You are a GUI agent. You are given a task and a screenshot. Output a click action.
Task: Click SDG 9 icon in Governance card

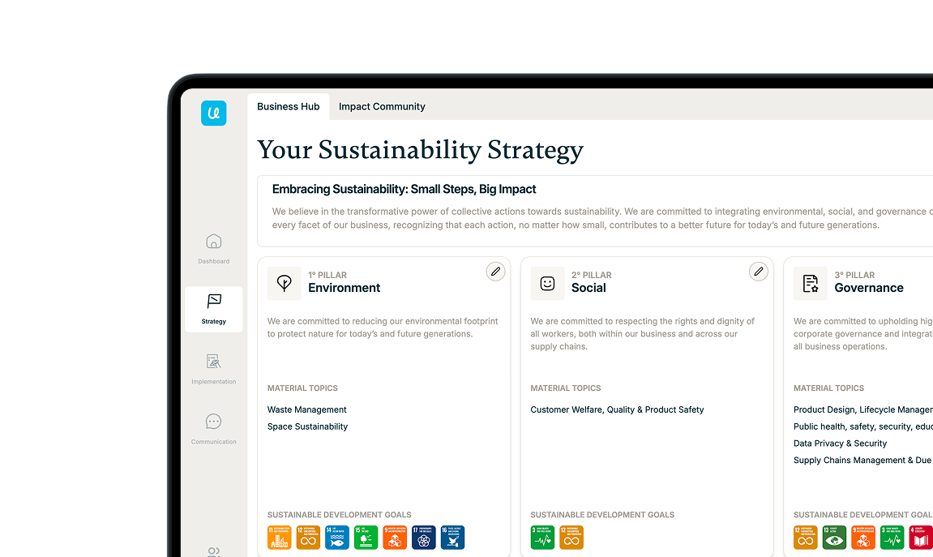point(863,538)
